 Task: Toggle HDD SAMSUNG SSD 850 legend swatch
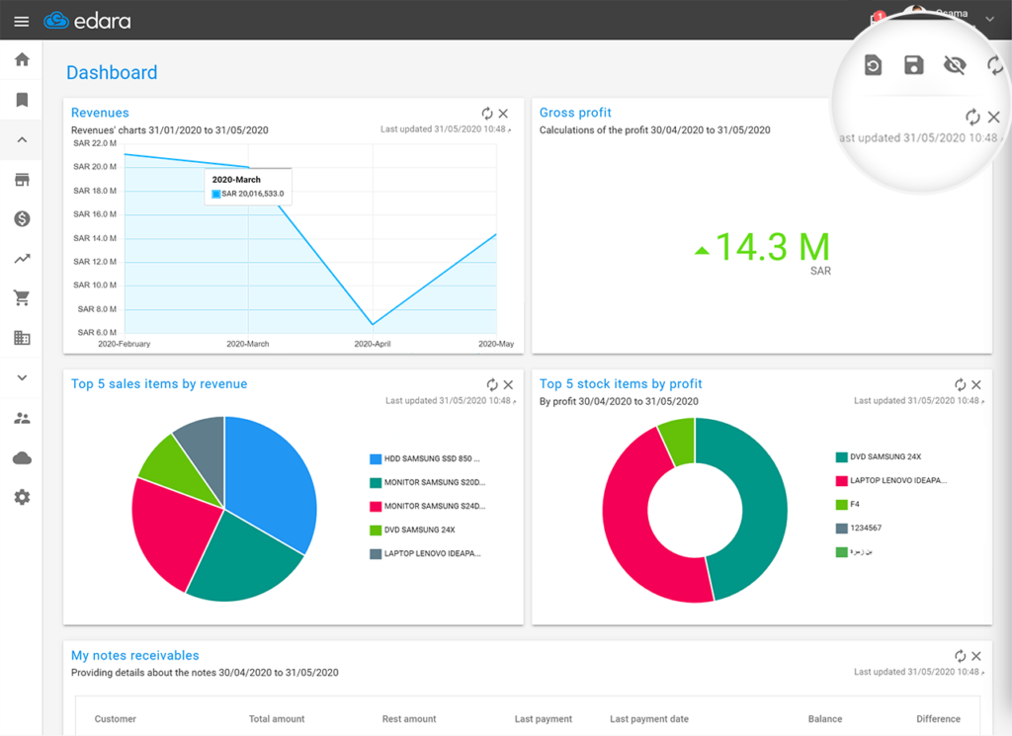375,458
